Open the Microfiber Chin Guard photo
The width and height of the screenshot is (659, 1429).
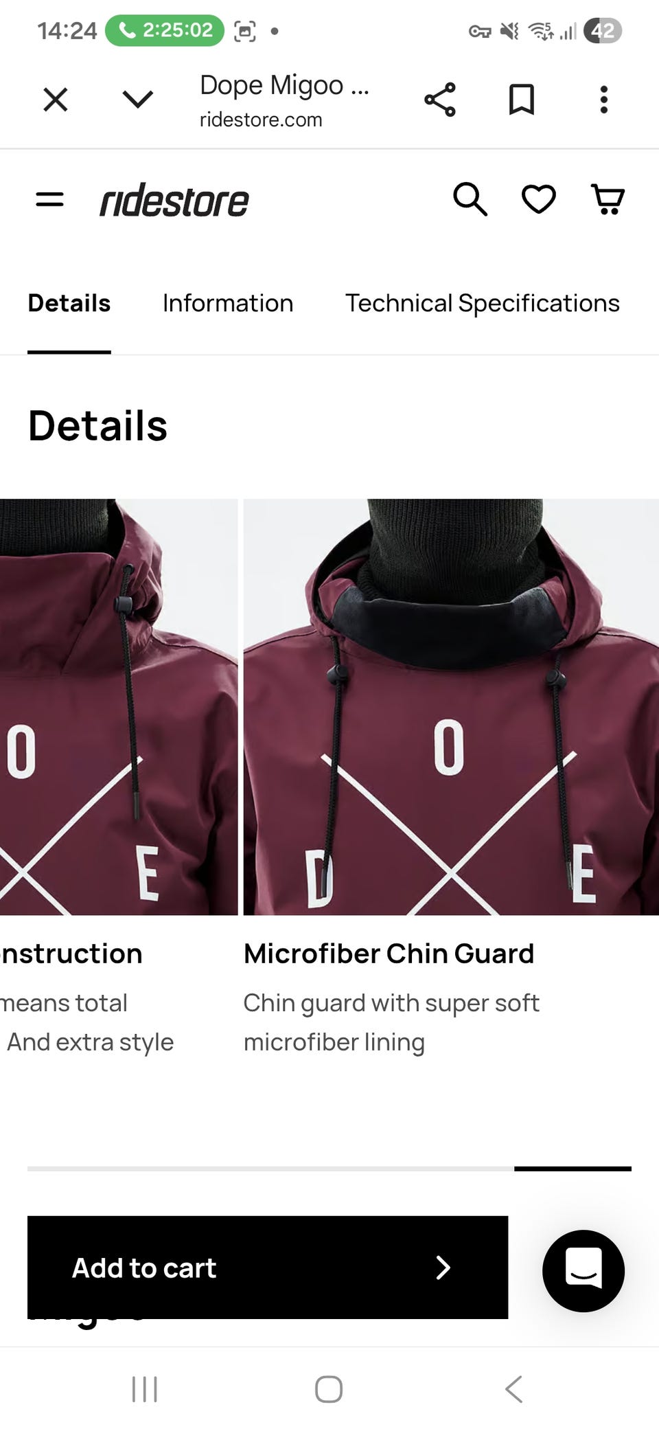[451, 707]
